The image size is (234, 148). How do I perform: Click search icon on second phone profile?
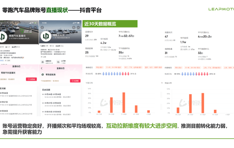pyautogui.click(x=74, y=28)
